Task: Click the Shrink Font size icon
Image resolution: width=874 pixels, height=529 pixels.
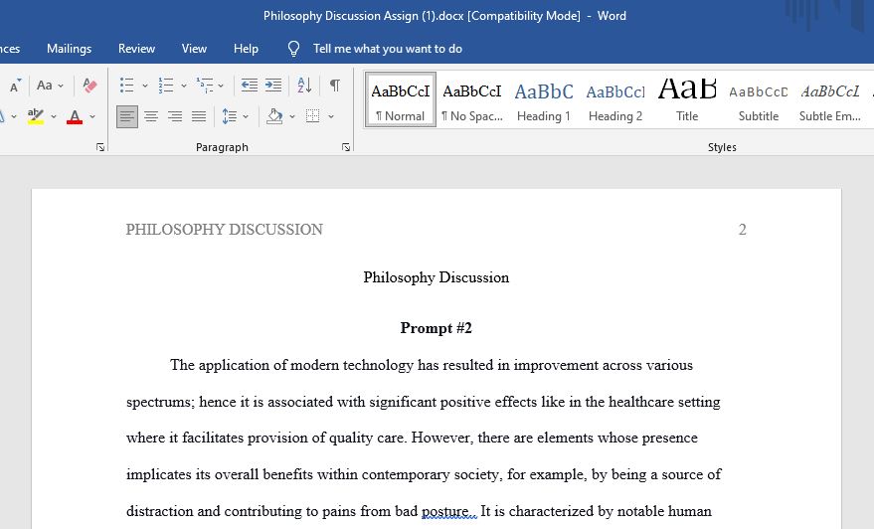Action: (x=15, y=86)
